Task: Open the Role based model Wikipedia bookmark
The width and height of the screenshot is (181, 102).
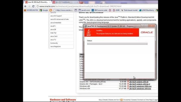Action: coord(130,10)
